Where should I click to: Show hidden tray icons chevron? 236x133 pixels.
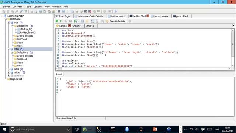[185, 129]
